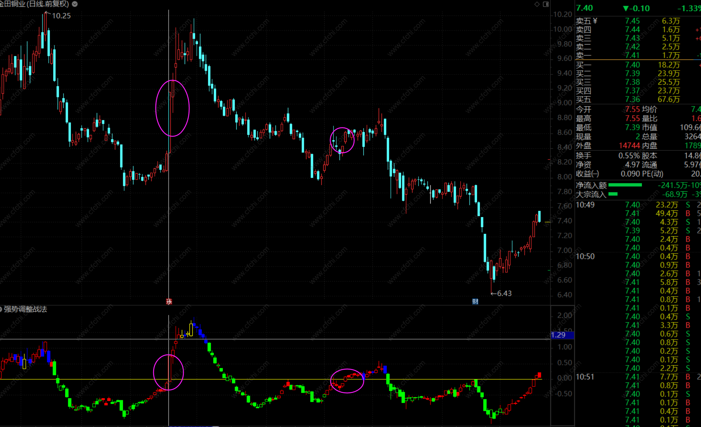Click the diamond marker icon above chart
Viewport: 701px width, 427px height.
[x=537, y=4]
